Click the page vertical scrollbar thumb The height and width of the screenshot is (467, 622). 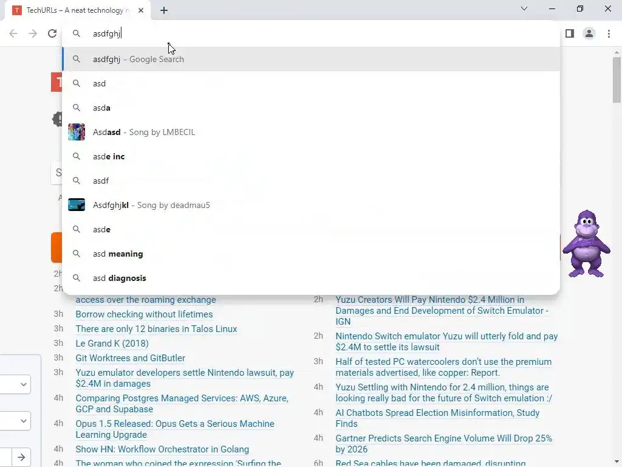(617, 80)
